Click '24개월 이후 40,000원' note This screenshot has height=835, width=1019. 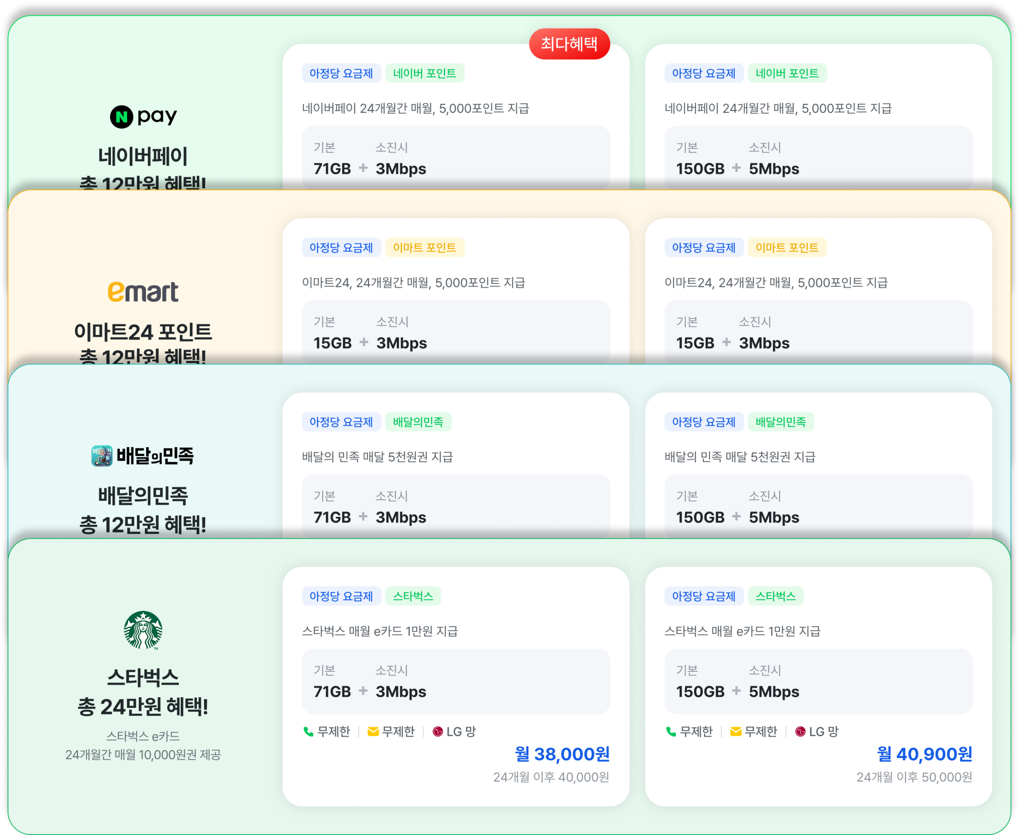click(552, 777)
